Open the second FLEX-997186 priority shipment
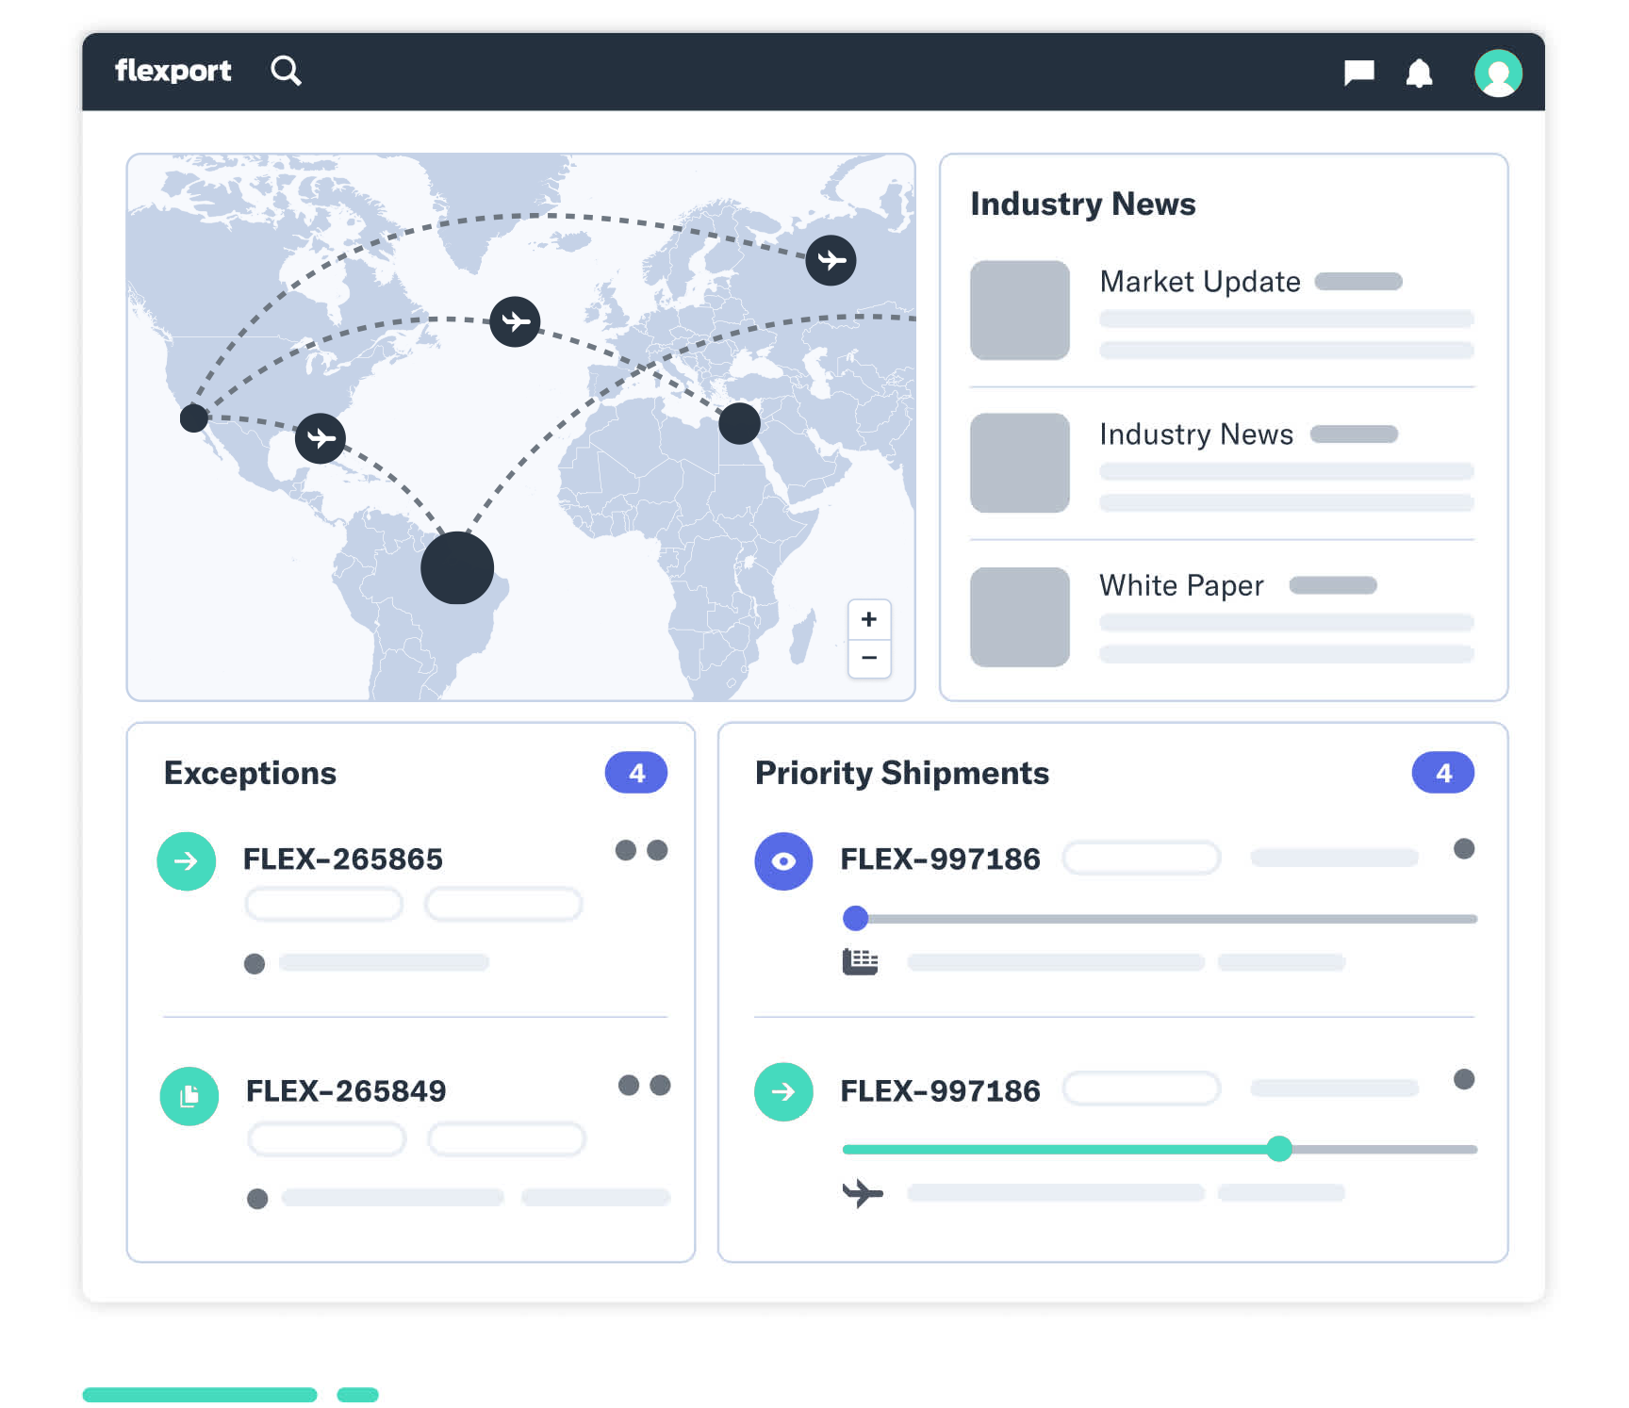1629x1408 pixels. click(x=941, y=1091)
